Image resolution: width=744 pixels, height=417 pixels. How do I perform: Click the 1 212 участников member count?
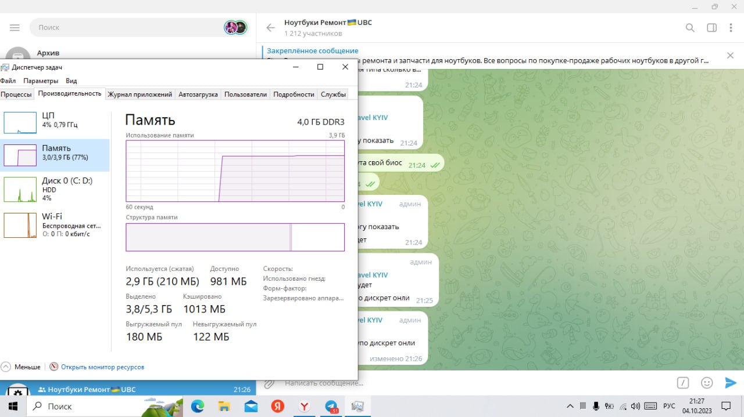click(x=313, y=34)
